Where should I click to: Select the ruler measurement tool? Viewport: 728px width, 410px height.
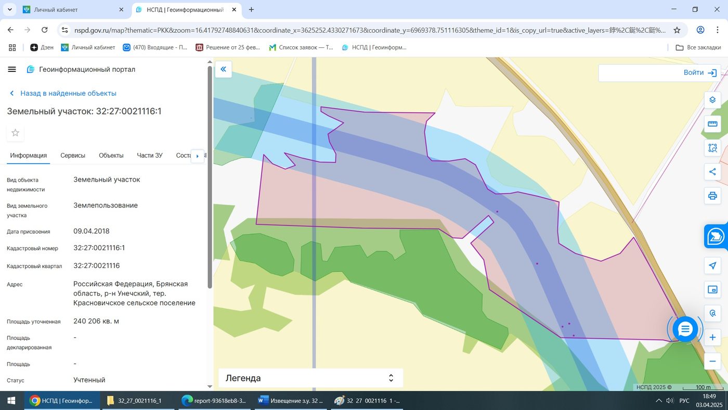(x=712, y=124)
